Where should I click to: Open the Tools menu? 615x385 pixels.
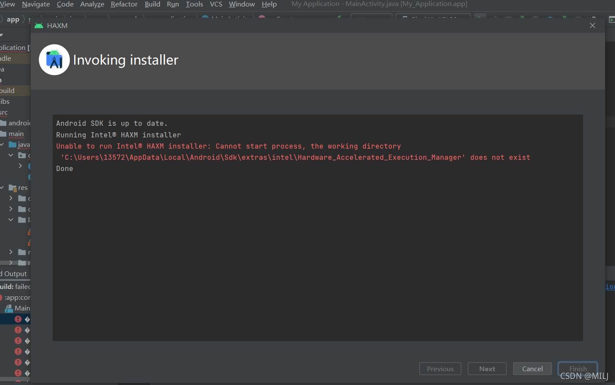(194, 4)
